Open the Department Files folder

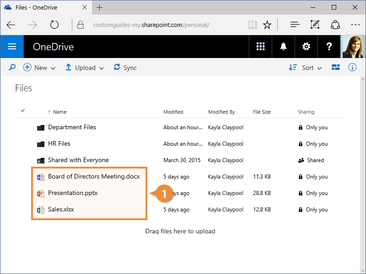click(72, 127)
